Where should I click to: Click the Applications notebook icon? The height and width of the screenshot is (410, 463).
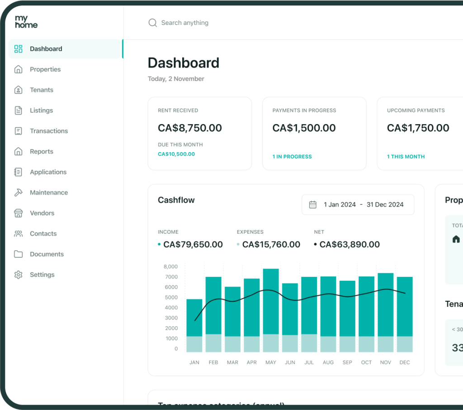18,172
